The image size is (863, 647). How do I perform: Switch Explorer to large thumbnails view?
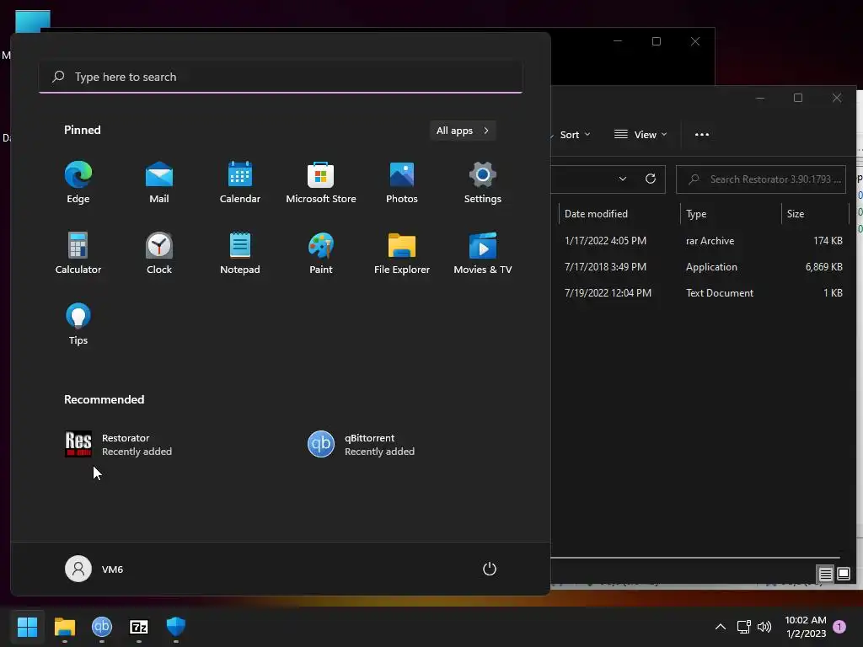coord(844,575)
